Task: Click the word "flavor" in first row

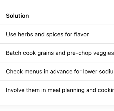Action: point(81,34)
